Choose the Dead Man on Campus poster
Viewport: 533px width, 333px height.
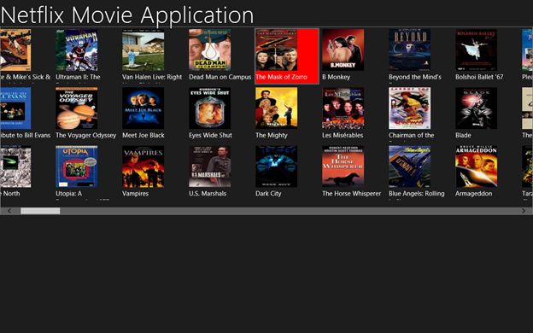pos(210,50)
